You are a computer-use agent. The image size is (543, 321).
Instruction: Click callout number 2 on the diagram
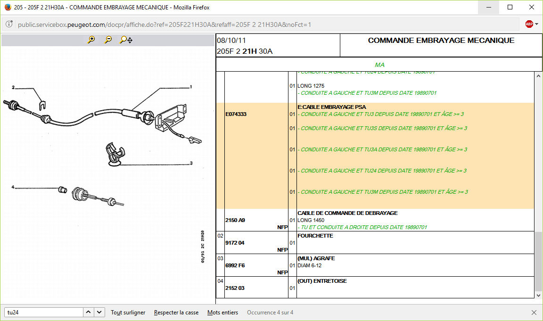pos(13,88)
